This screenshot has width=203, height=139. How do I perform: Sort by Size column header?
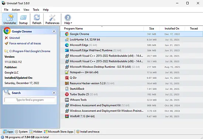tap(151, 28)
